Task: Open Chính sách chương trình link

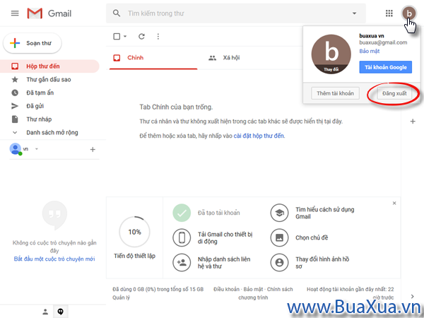Action: pos(280,289)
